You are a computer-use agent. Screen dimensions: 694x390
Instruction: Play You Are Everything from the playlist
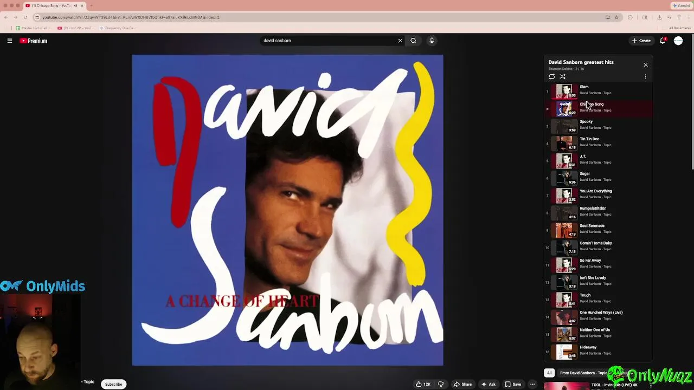[599, 195]
